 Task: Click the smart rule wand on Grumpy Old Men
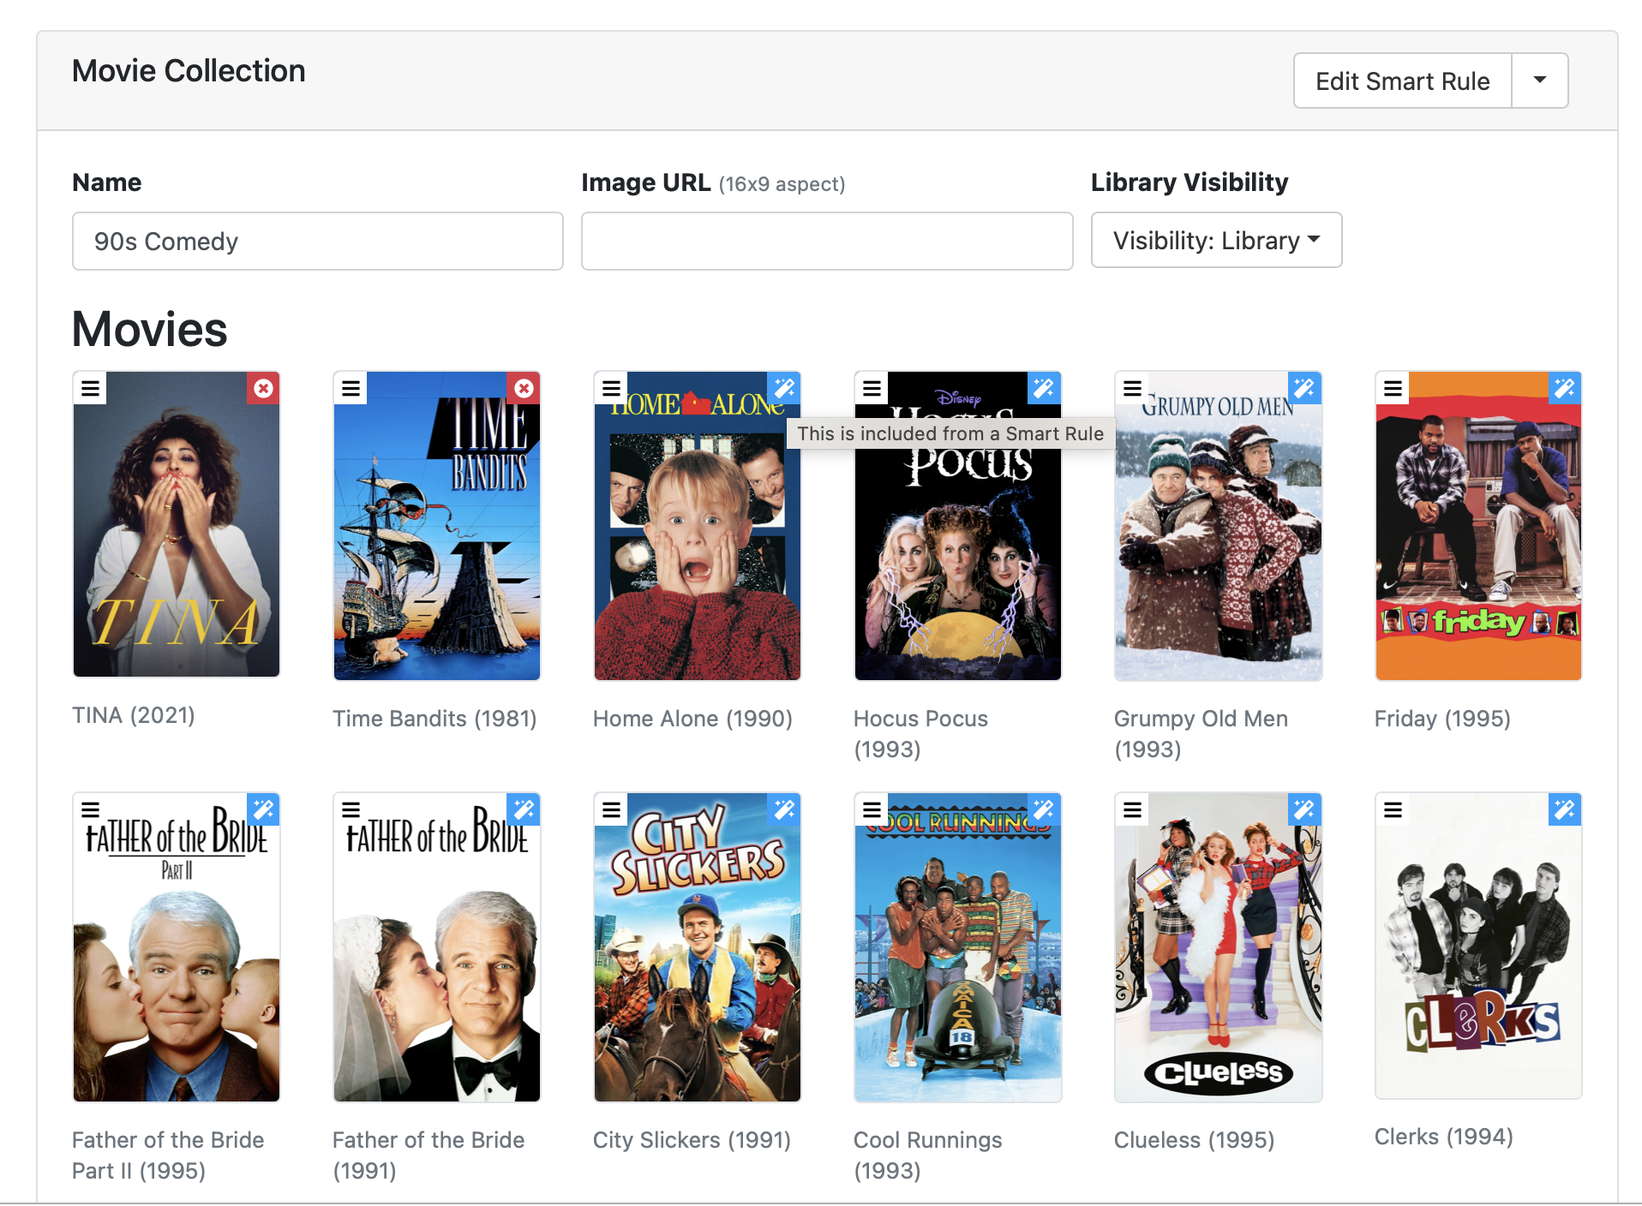[x=1305, y=388]
